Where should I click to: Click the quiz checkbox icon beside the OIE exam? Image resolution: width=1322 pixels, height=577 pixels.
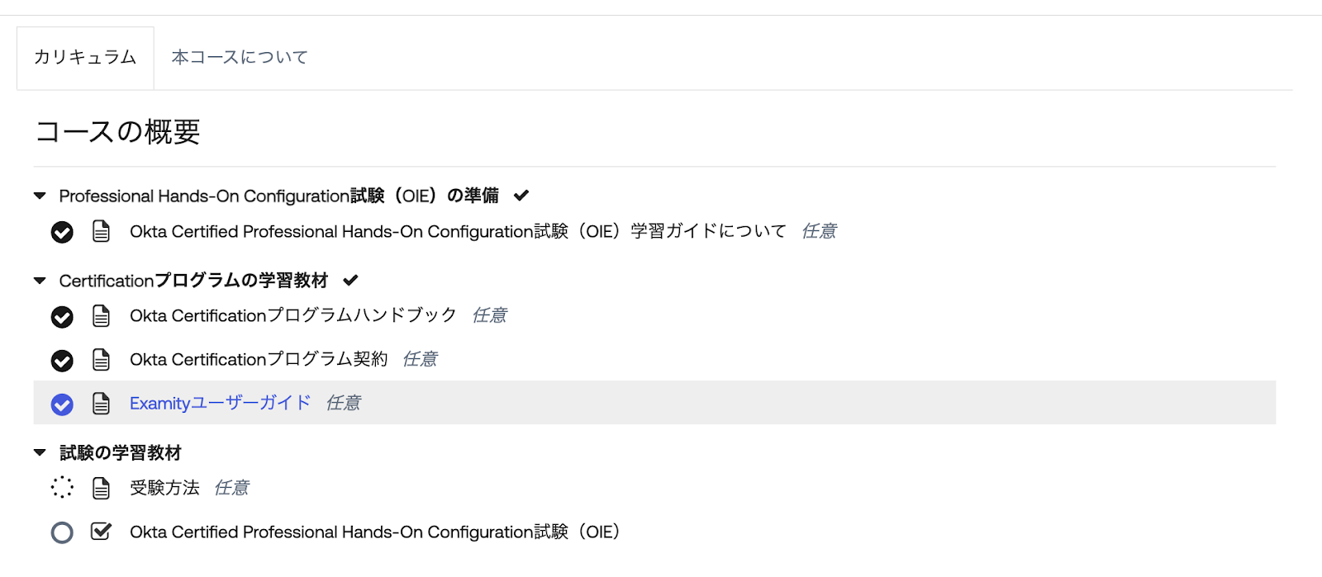point(101,532)
